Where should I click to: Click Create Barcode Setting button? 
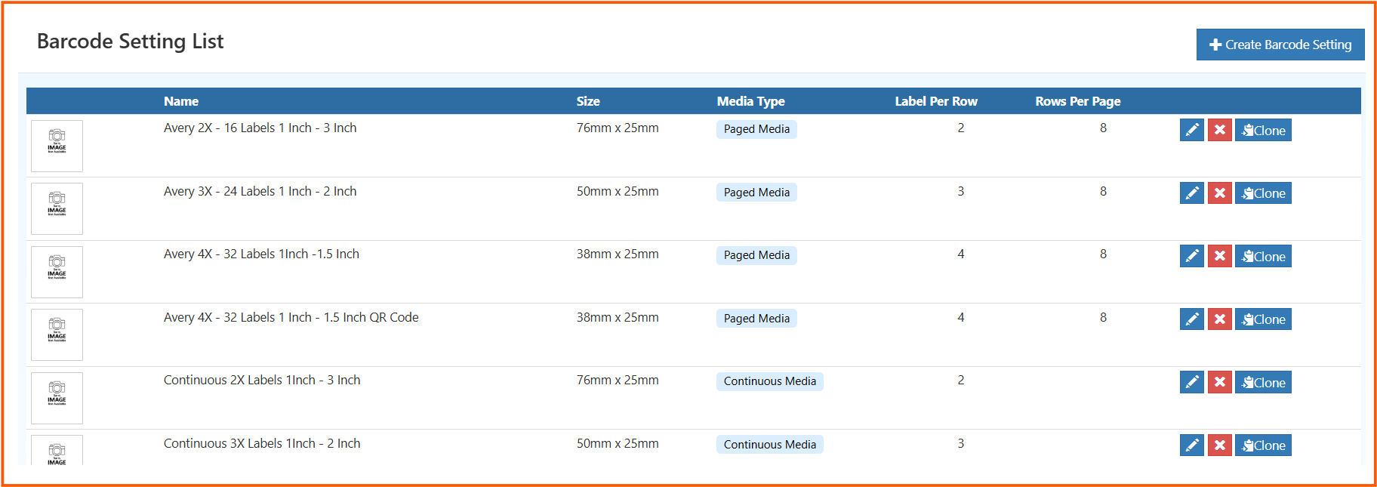click(x=1280, y=45)
